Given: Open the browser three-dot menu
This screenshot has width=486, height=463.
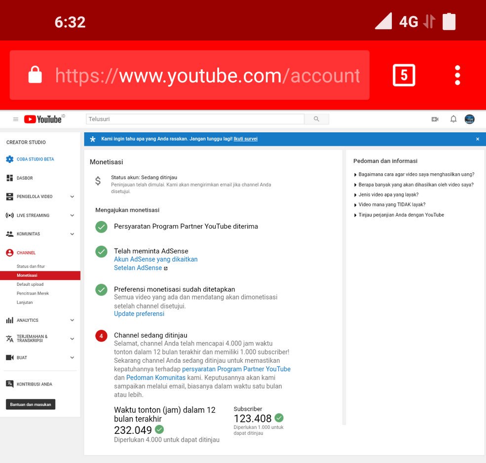Looking at the screenshot, I should [457, 75].
